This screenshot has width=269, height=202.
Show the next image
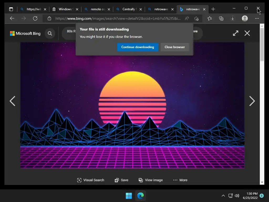tap(252, 101)
